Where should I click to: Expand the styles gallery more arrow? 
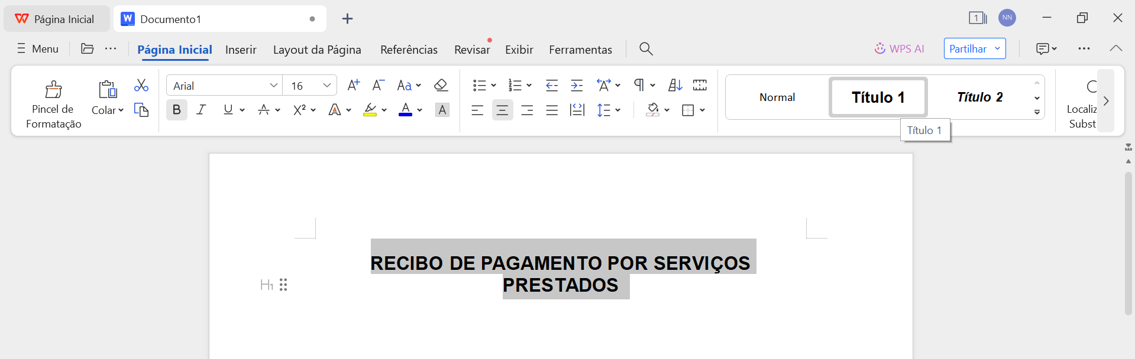(x=1037, y=112)
